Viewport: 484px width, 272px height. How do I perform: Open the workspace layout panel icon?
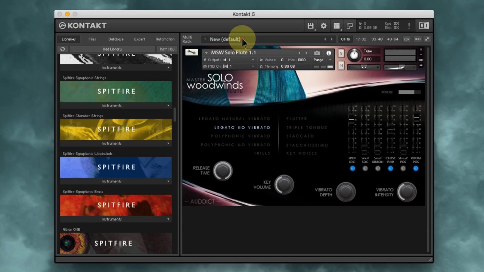[x=337, y=26]
